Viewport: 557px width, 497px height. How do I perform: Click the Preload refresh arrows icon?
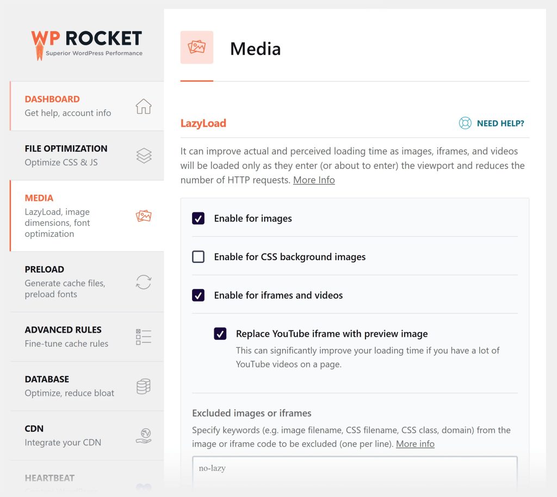[x=144, y=282]
